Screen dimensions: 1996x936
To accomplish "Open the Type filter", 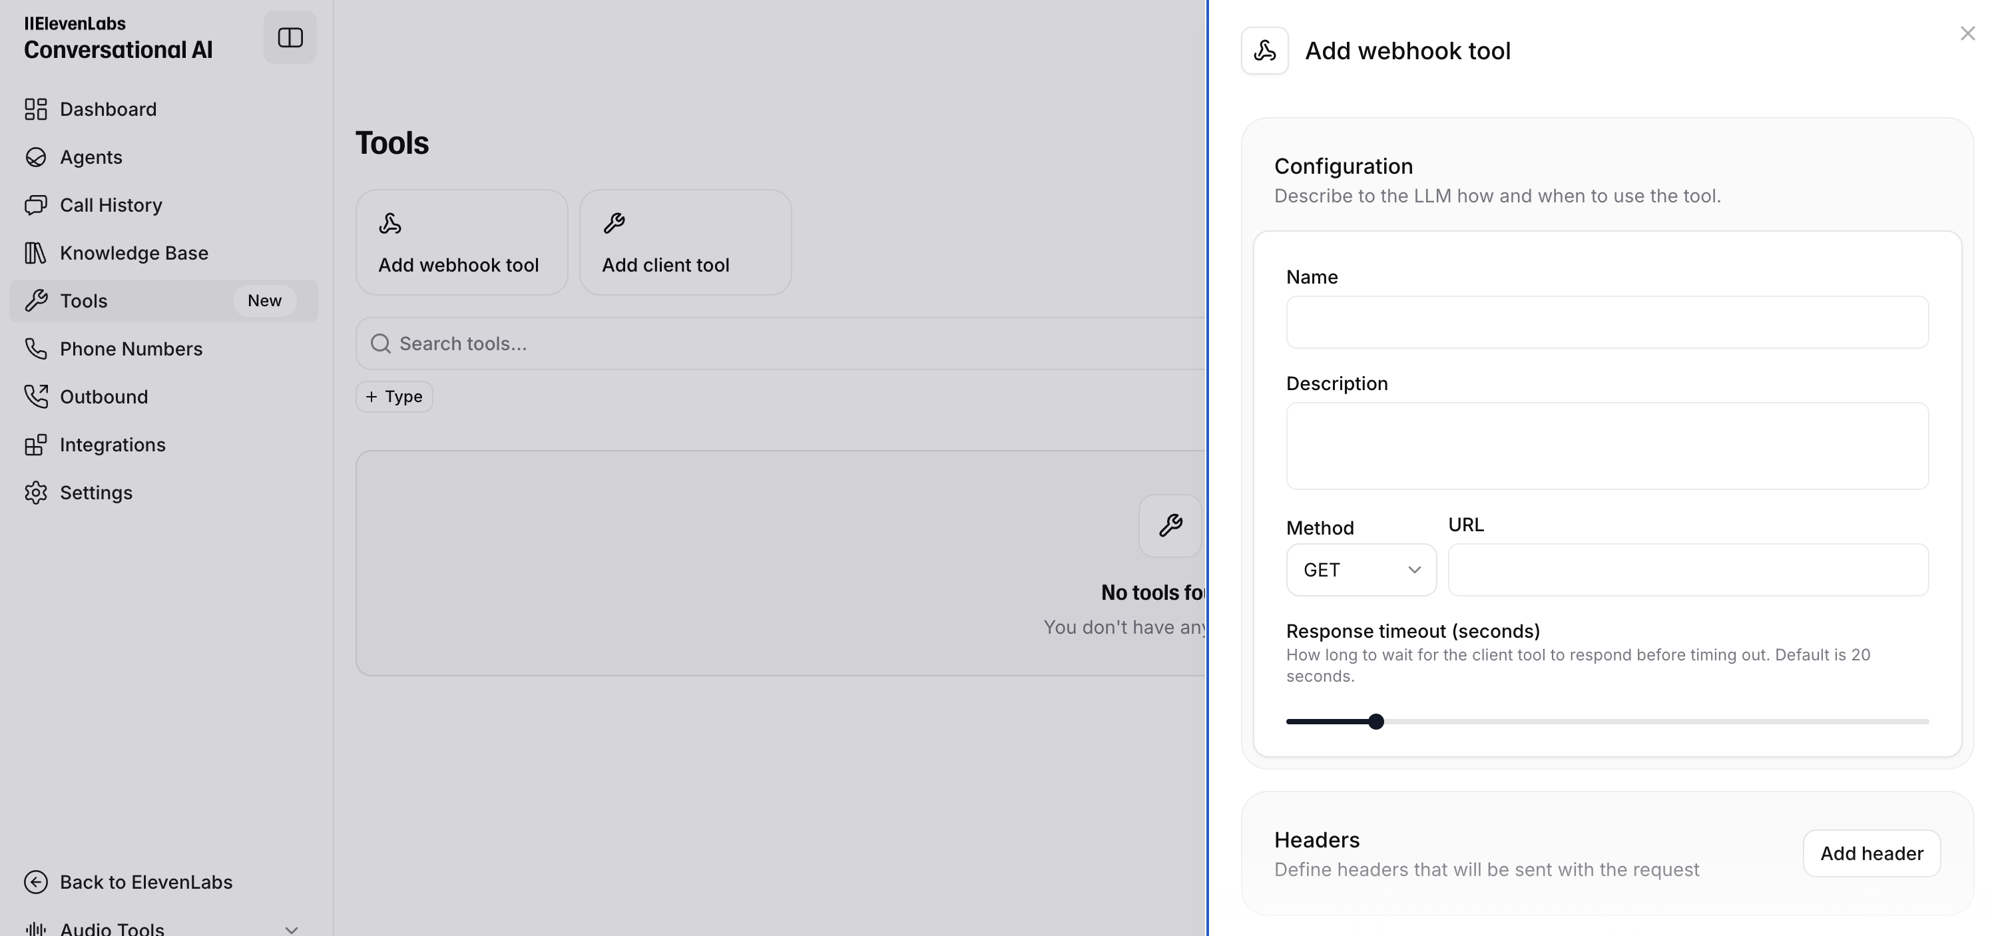I will (x=393, y=397).
